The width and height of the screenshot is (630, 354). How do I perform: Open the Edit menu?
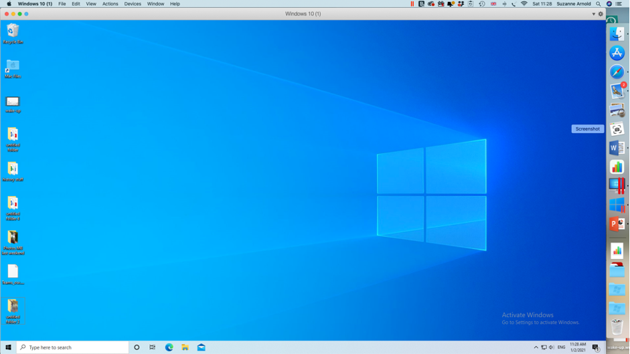click(76, 3)
